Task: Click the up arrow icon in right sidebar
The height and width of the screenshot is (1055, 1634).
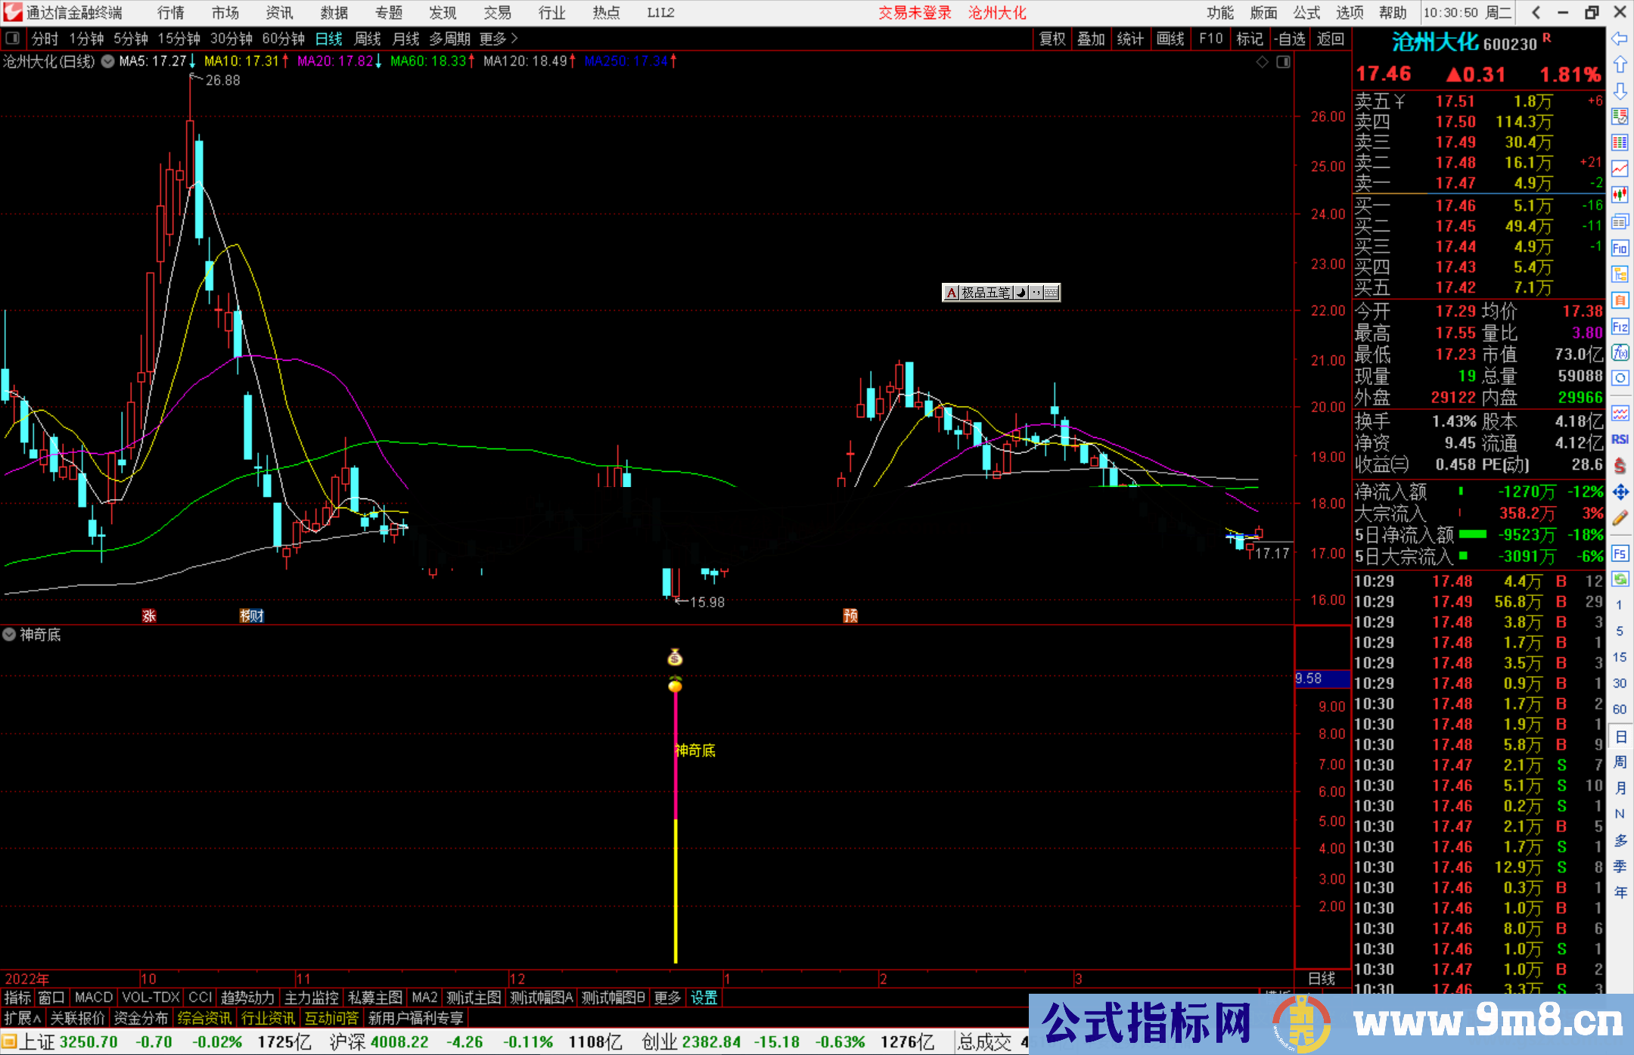Action: point(1620,64)
